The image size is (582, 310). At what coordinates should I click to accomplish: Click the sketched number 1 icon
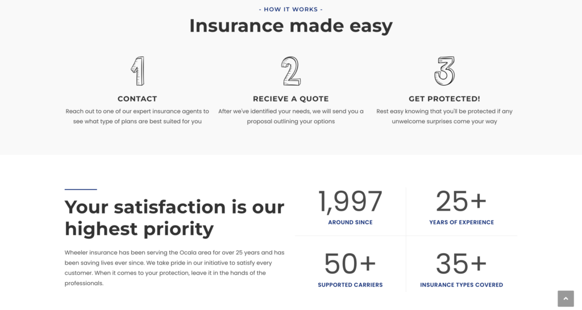coord(138,71)
